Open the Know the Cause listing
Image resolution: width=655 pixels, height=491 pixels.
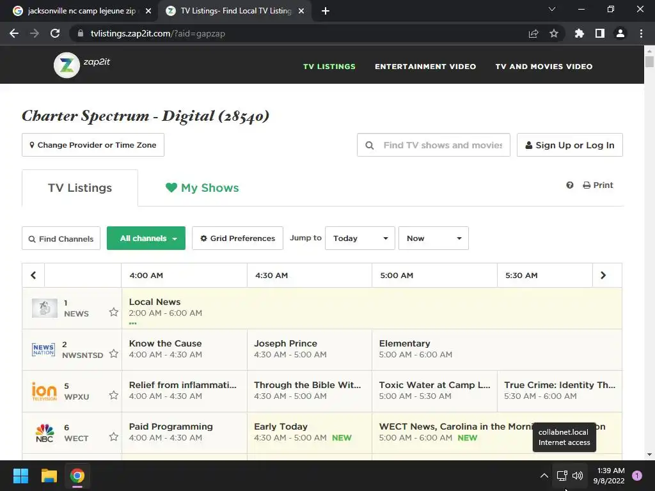184,350
